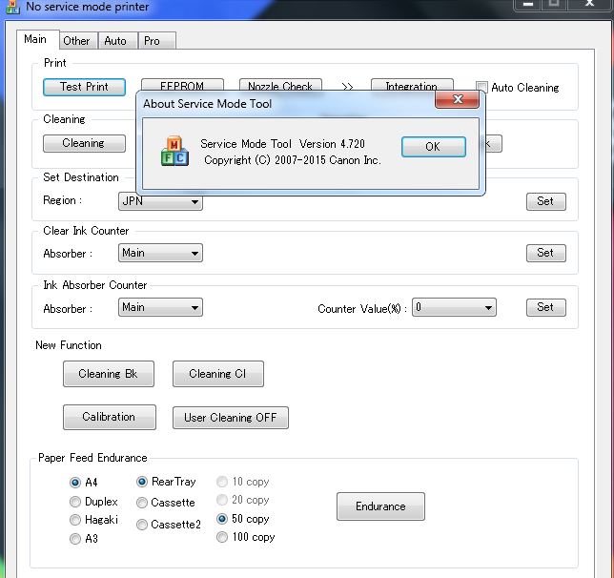Open the Other tab
The height and width of the screenshot is (578, 614).
(x=76, y=41)
